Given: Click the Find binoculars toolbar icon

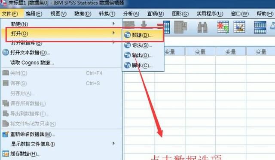Looking at the screenshot, I should [x=202, y=27].
